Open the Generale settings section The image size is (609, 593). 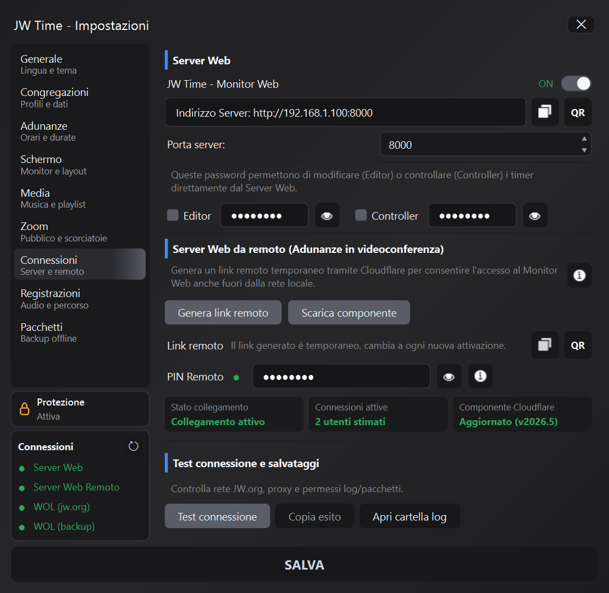click(x=80, y=64)
